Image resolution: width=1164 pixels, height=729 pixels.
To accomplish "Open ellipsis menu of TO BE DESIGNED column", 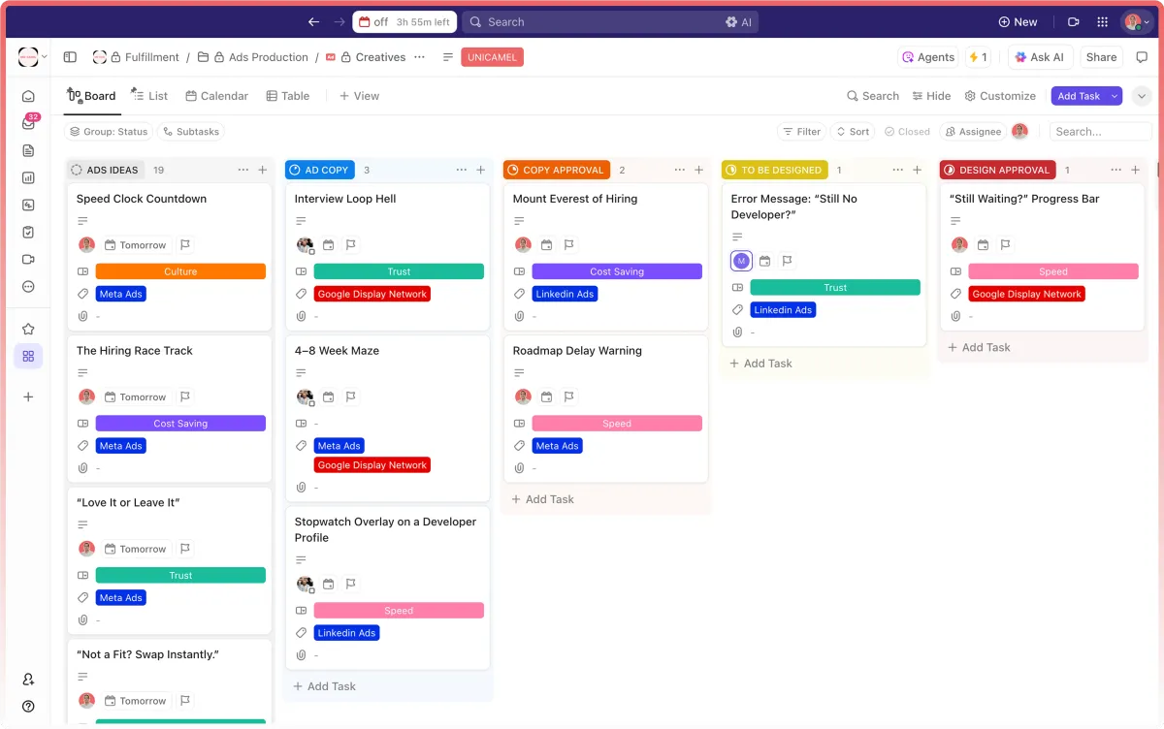I will (898, 170).
